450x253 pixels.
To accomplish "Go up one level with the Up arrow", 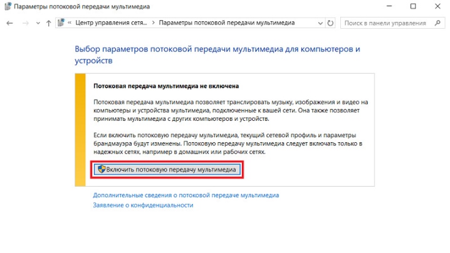I will tap(48, 23).
